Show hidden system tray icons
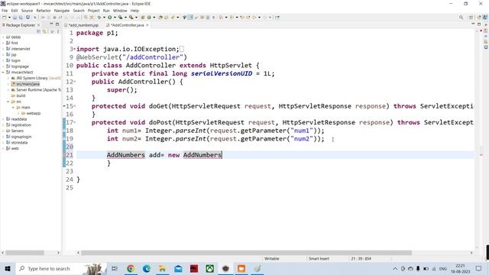 395,268
